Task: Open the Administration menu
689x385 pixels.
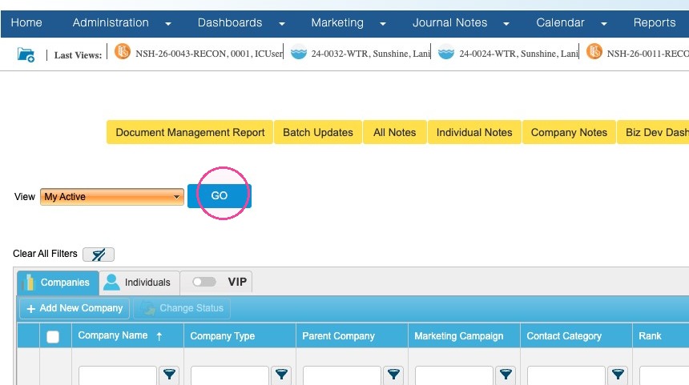Action: coord(111,23)
